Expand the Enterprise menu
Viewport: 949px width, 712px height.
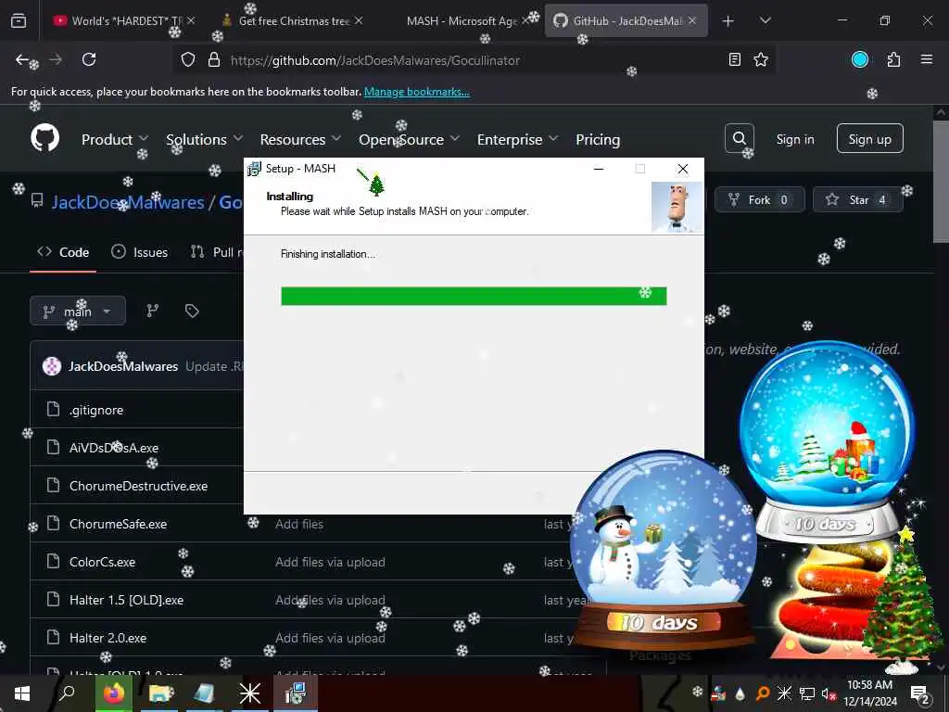(x=517, y=139)
